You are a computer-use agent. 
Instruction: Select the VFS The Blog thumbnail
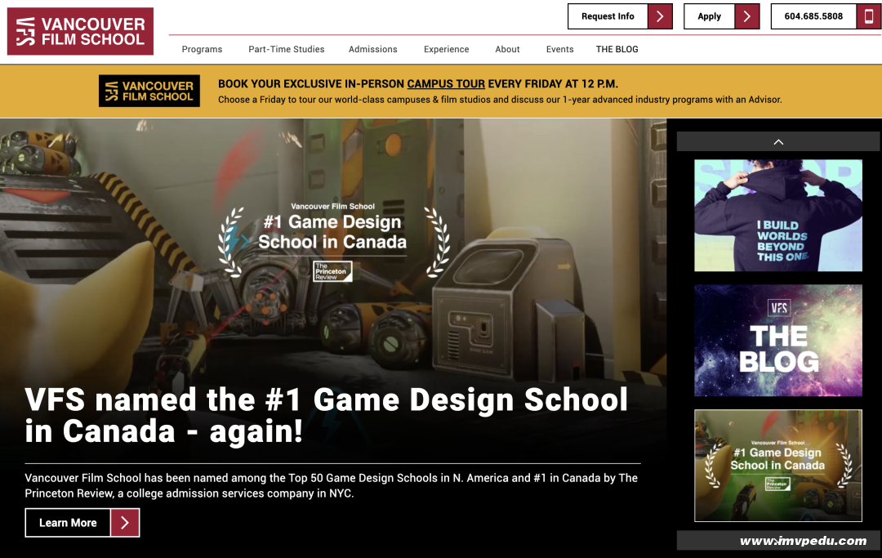pyautogui.click(x=778, y=341)
